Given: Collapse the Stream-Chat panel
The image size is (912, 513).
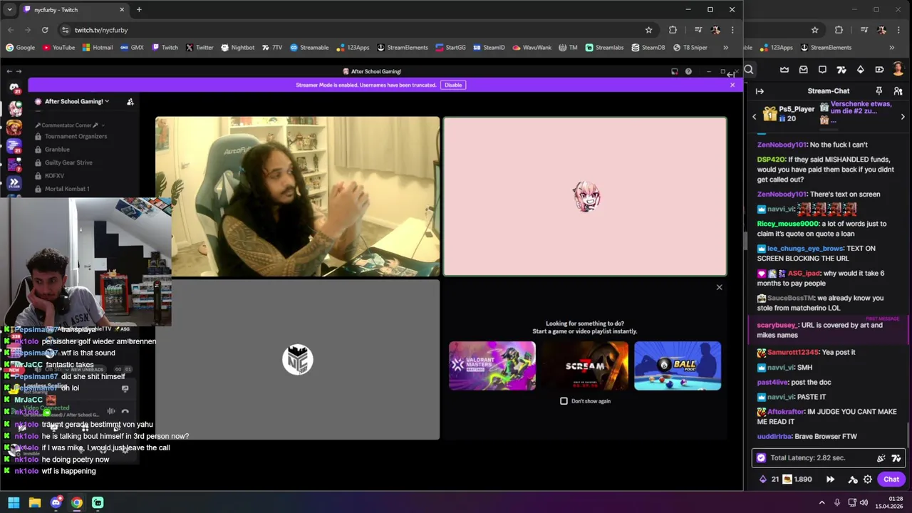Looking at the screenshot, I should (760, 91).
